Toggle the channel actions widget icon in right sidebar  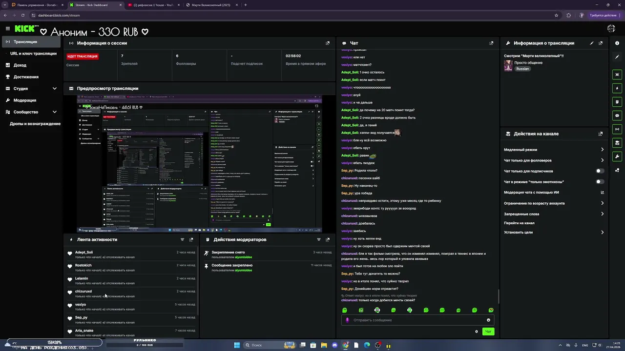pos(617,143)
